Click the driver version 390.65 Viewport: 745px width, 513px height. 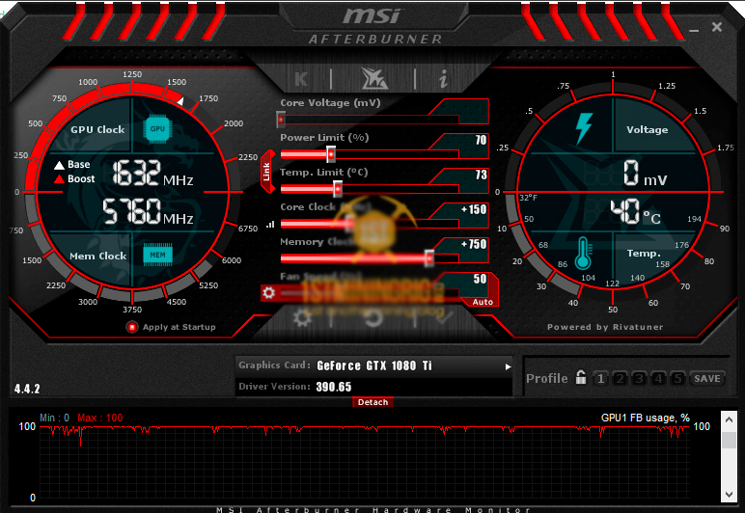click(334, 387)
